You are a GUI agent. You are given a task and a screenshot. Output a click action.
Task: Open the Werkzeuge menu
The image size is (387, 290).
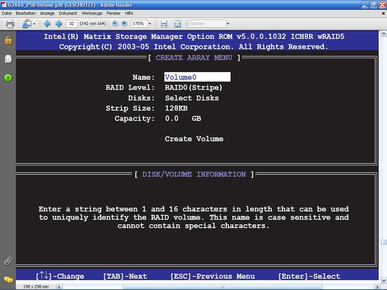(92, 13)
